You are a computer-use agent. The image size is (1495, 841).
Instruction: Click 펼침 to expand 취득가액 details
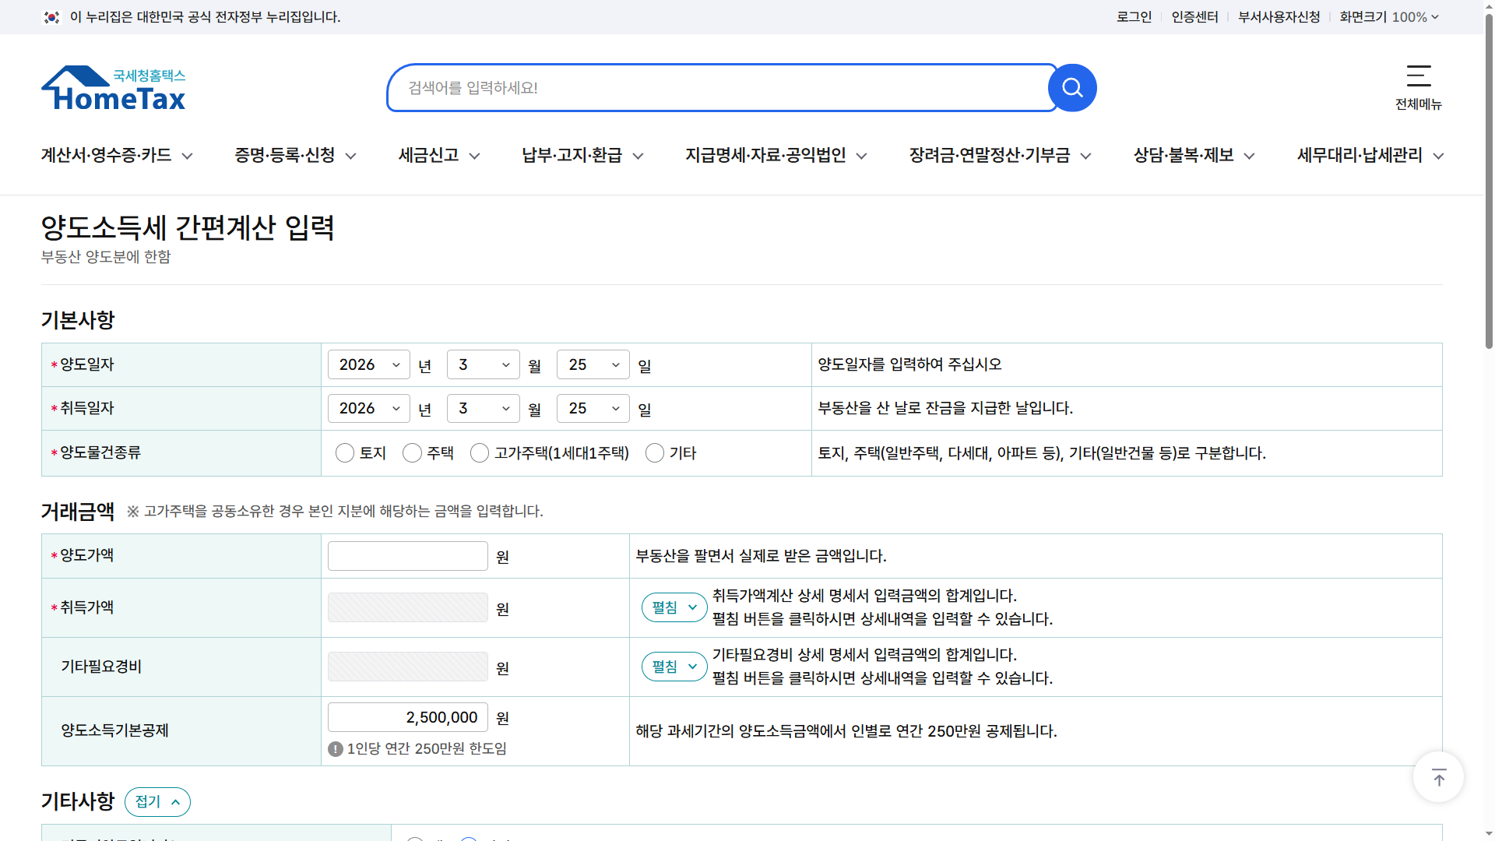674,607
